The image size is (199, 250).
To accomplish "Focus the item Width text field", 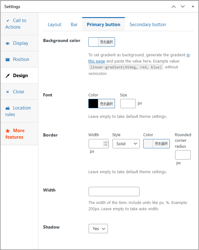I will [x=114, y=192].
